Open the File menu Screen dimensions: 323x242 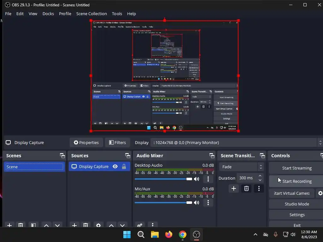click(x=8, y=14)
